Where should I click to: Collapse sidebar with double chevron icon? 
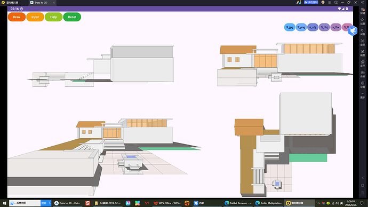(362, 2)
